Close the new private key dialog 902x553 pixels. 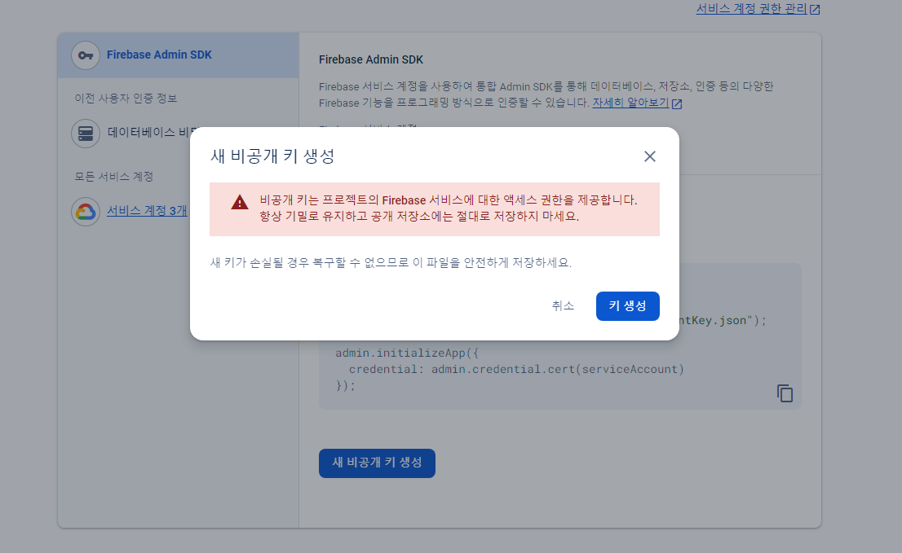click(x=649, y=156)
